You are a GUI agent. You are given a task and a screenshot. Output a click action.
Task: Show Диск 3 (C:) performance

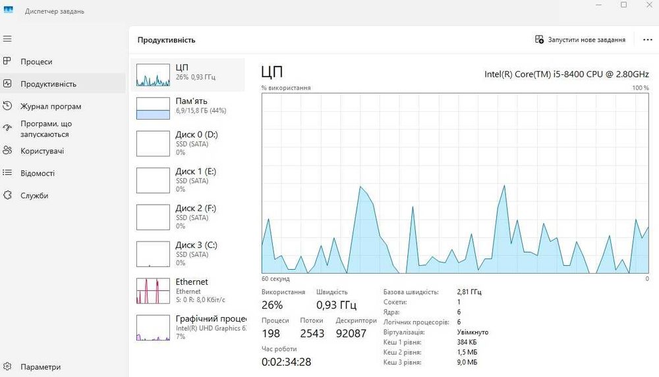click(x=188, y=254)
